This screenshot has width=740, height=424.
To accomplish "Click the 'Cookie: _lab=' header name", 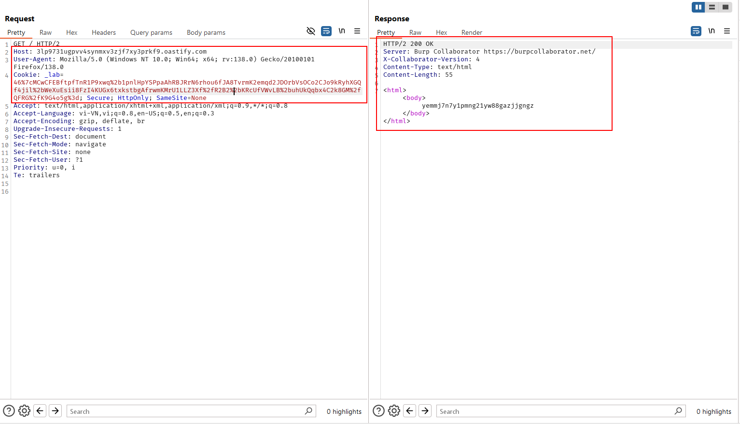I will [39, 75].
